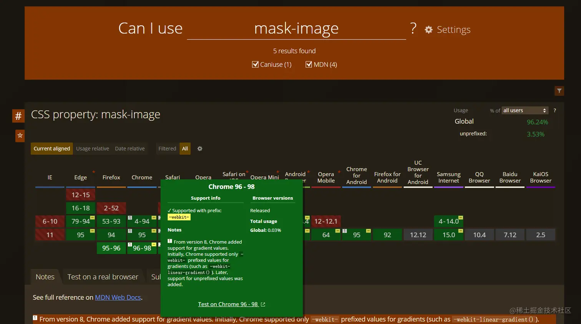Open Test on a real browser tab
The image size is (581, 324).
103,277
